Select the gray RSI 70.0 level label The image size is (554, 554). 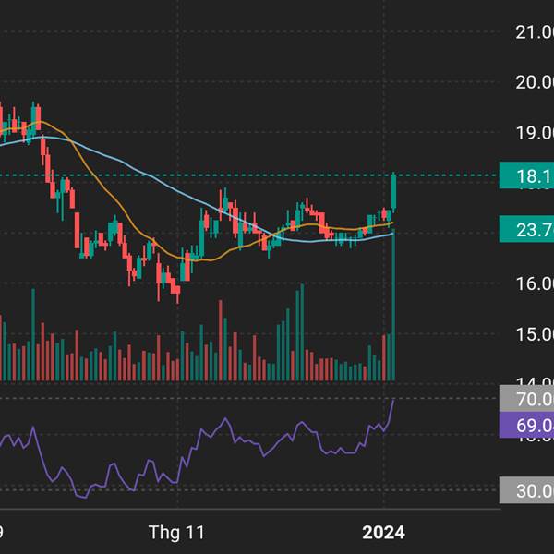click(x=526, y=399)
